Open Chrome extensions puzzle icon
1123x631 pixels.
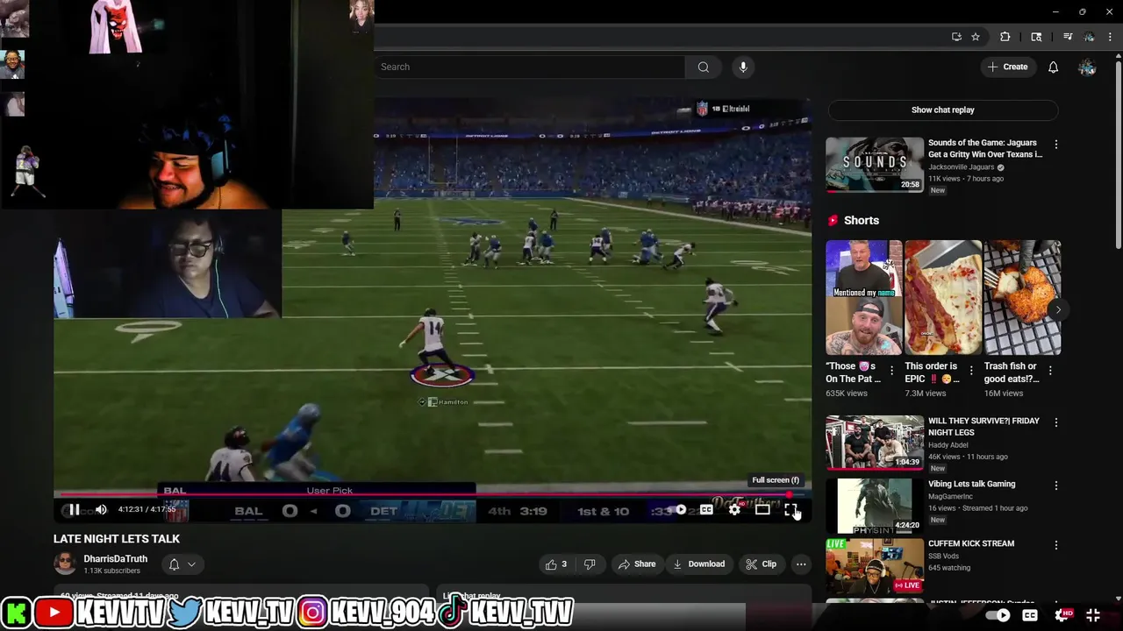coord(1005,37)
